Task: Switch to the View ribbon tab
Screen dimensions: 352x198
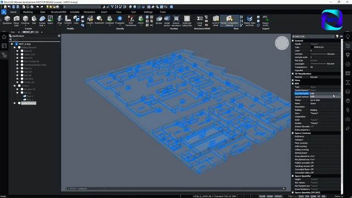Action: [119, 12]
